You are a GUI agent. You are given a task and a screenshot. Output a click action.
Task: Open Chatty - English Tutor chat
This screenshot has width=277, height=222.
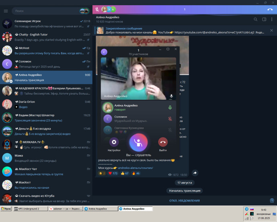(46, 37)
